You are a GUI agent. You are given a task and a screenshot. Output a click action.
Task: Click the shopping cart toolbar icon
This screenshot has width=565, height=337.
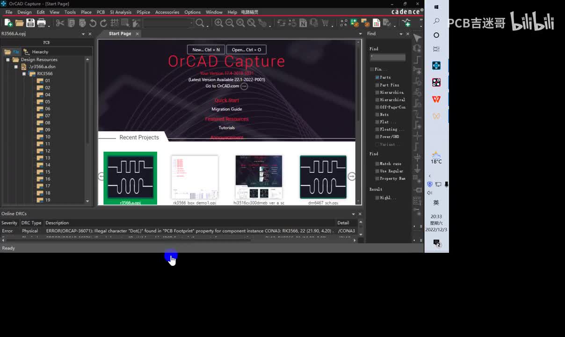pos(325,22)
